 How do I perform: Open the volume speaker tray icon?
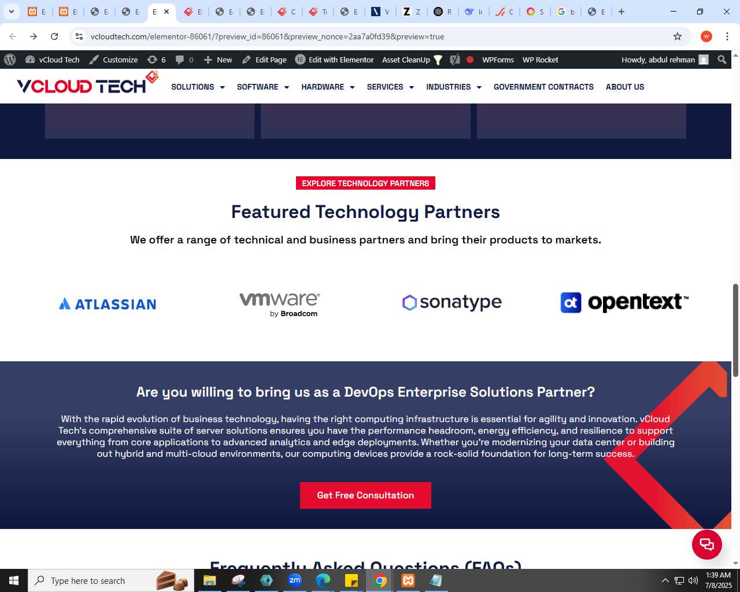[x=693, y=580]
